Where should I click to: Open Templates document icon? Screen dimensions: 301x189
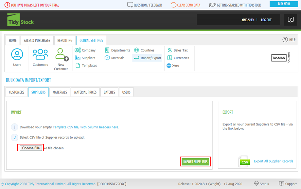78,66
